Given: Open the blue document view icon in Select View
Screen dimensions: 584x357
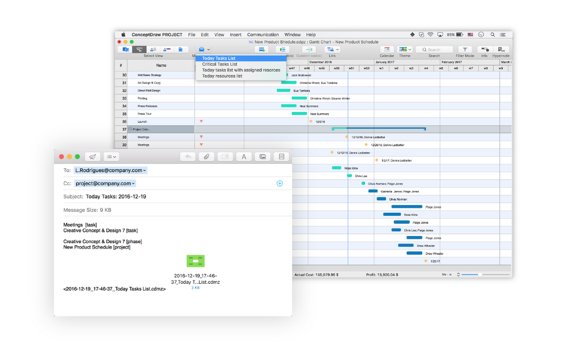Looking at the screenshot, I should [181, 50].
